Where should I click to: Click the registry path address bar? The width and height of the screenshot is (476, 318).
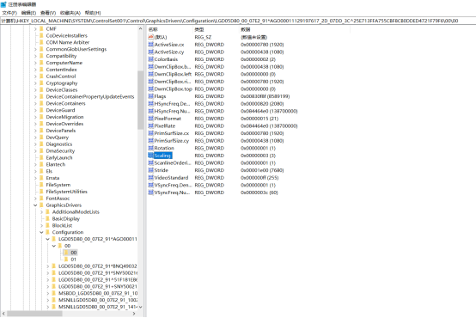point(238,21)
